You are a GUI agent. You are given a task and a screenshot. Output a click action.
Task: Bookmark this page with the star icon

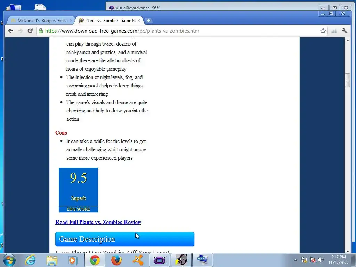pos(323,31)
